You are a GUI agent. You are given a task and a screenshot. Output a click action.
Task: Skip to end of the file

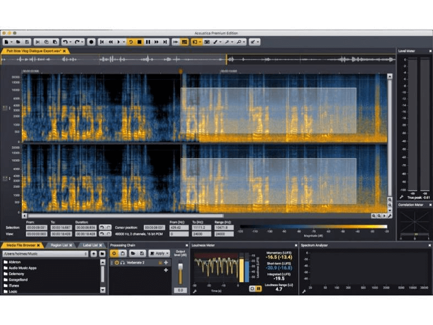point(165,42)
